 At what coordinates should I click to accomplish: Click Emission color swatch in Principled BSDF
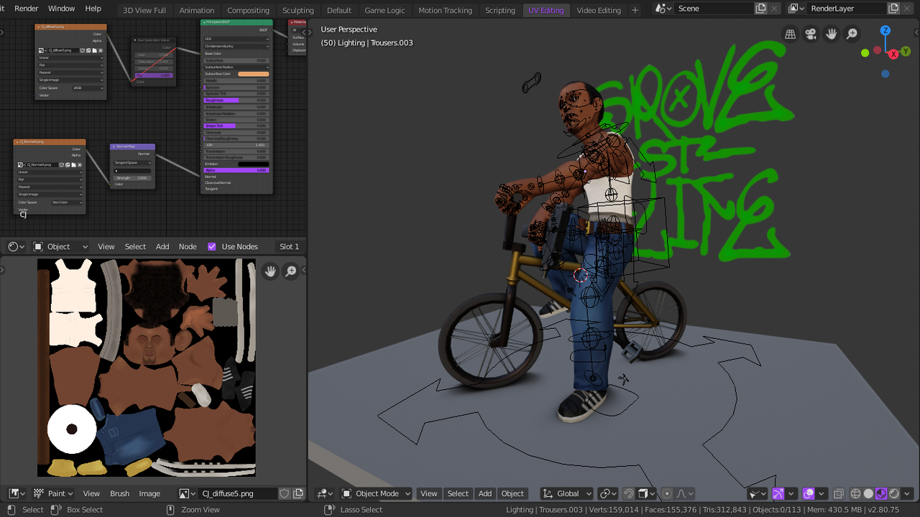point(253,164)
